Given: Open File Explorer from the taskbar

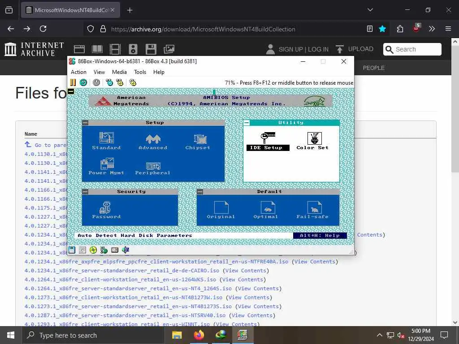Looking at the screenshot, I should click(x=177, y=335).
